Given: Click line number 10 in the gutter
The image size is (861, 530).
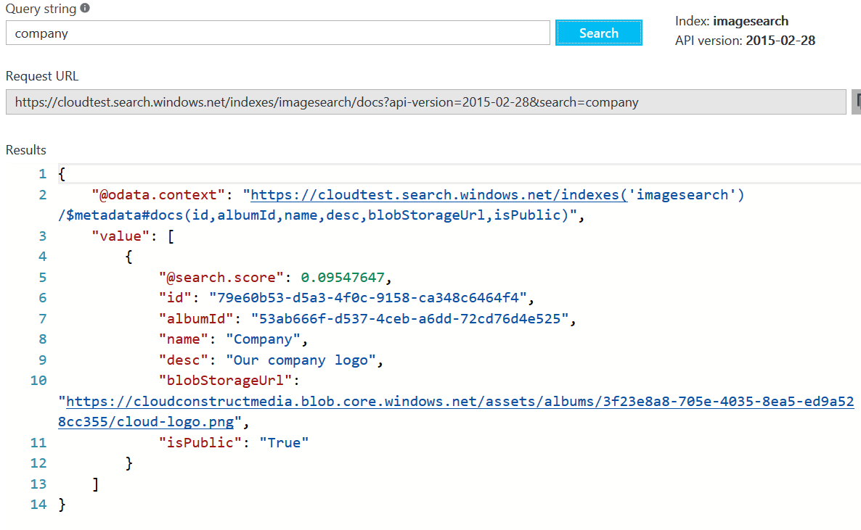Looking at the screenshot, I should [x=38, y=380].
